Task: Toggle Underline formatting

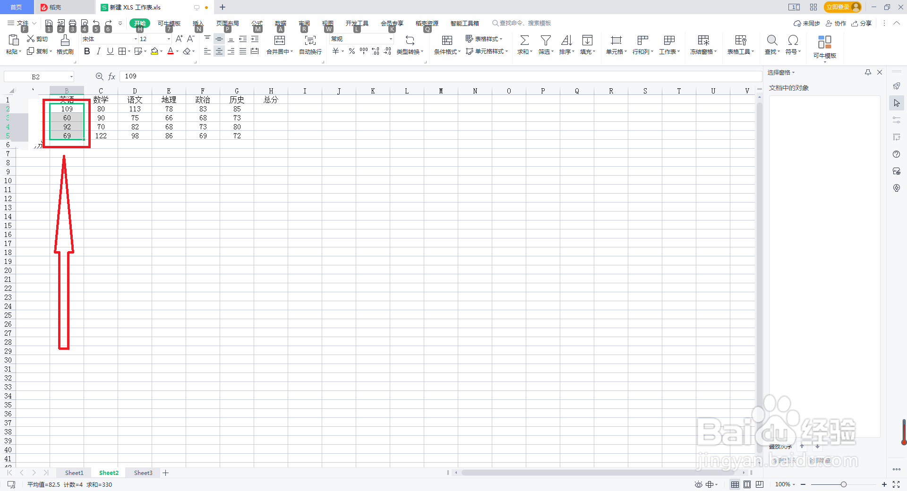Action: (x=110, y=51)
